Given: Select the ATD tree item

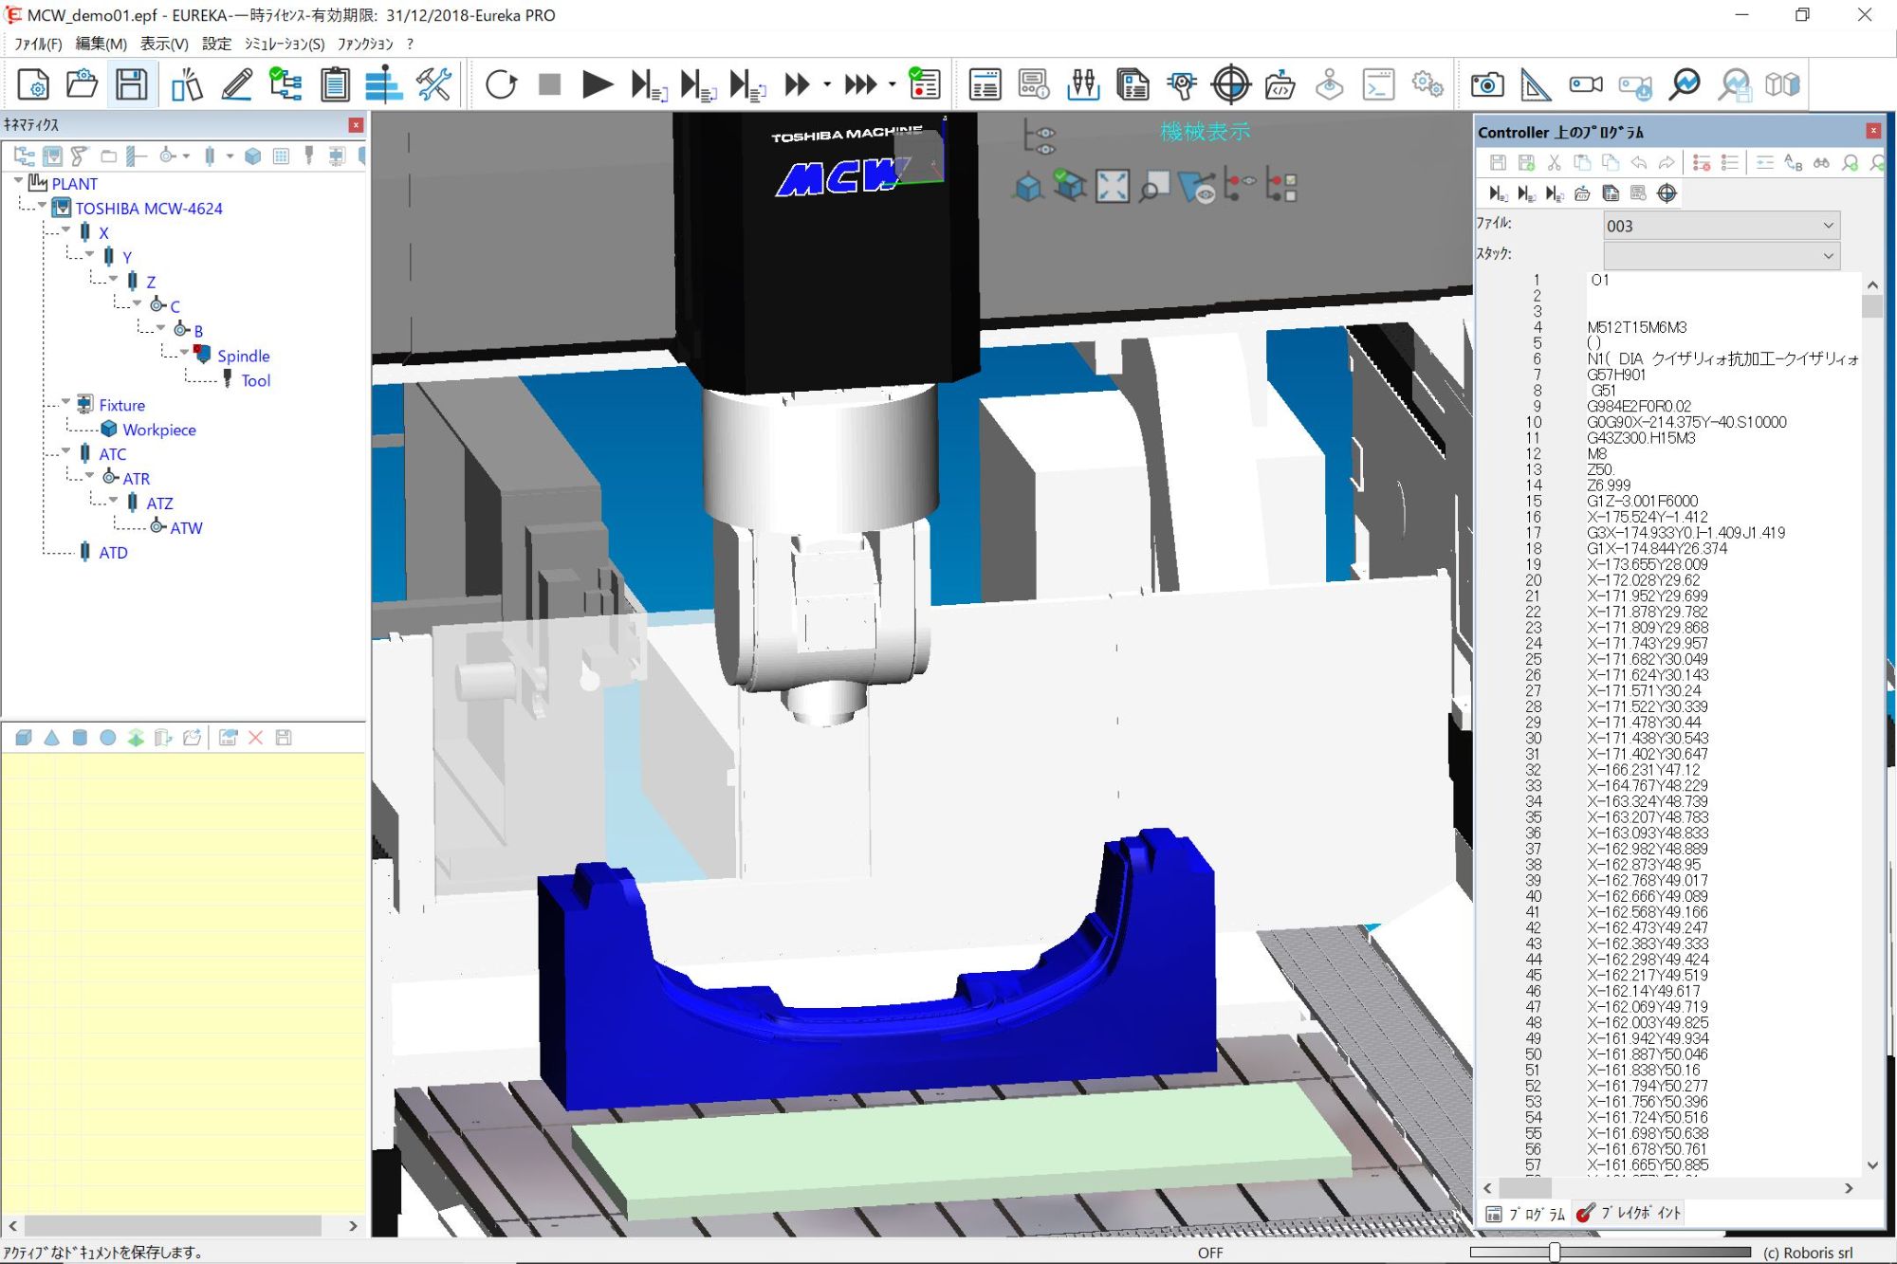Looking at the screenshot, I should pyautogui.click(x=113, y=553).
